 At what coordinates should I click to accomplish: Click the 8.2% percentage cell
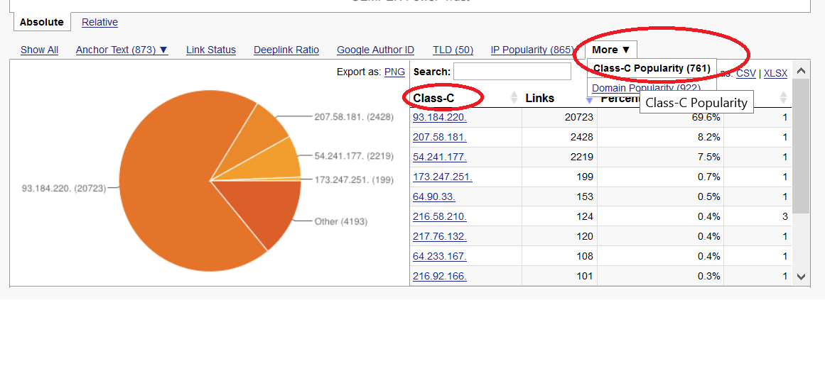[660, 137]
